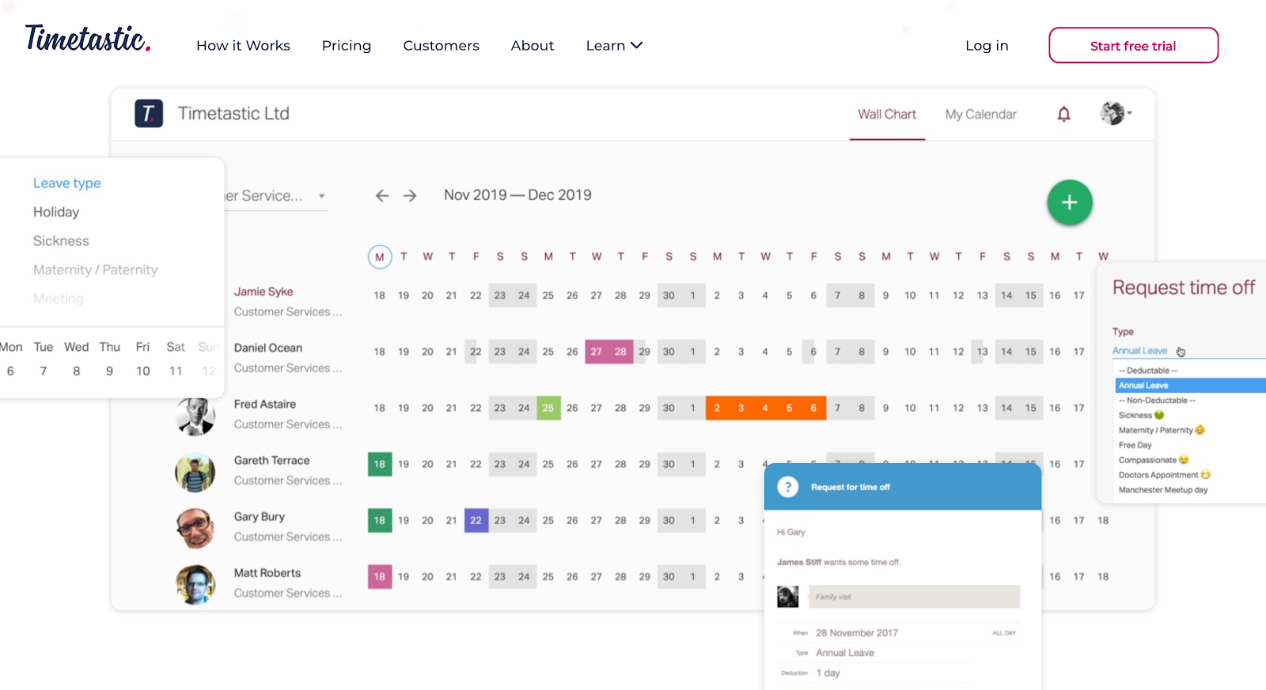Click Fred Astaire's orange leave block
Image resolution: width=1266 pixels, height=690 pixels.
766,408
